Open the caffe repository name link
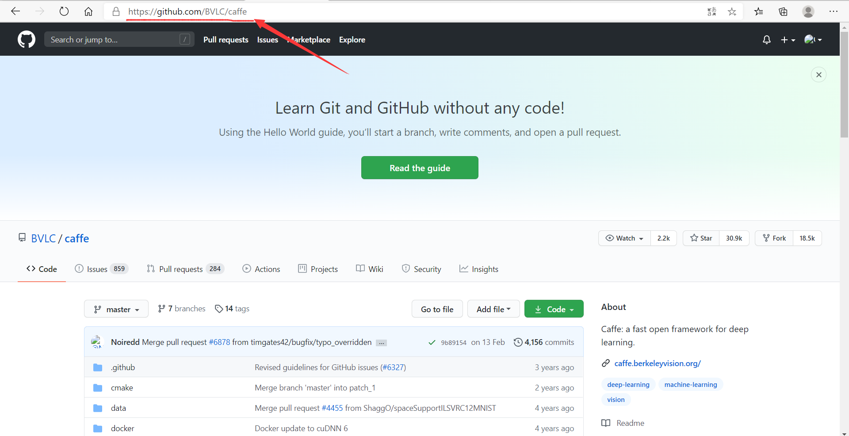Image resolution: width=849 pixels, height=436 pixels. coord(77,238)
